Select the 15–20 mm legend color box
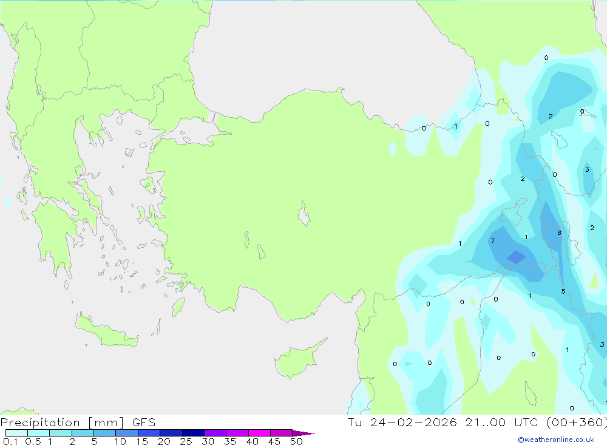 (149, 433)
